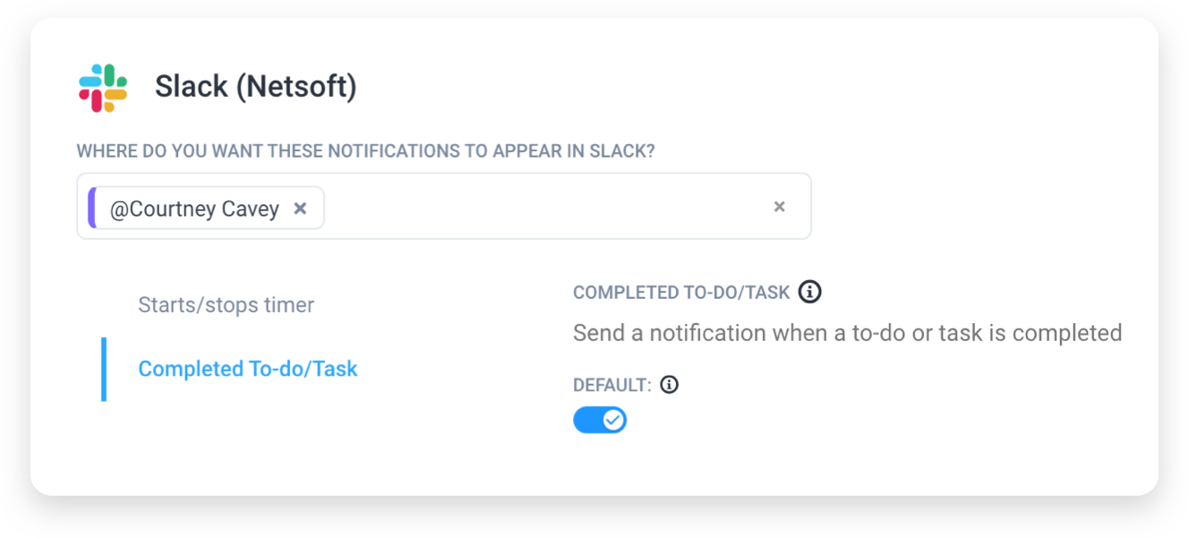1189x537 pixels.
Task: Select the Starts/stops timer notification category
Action: (x=226, y=304)
